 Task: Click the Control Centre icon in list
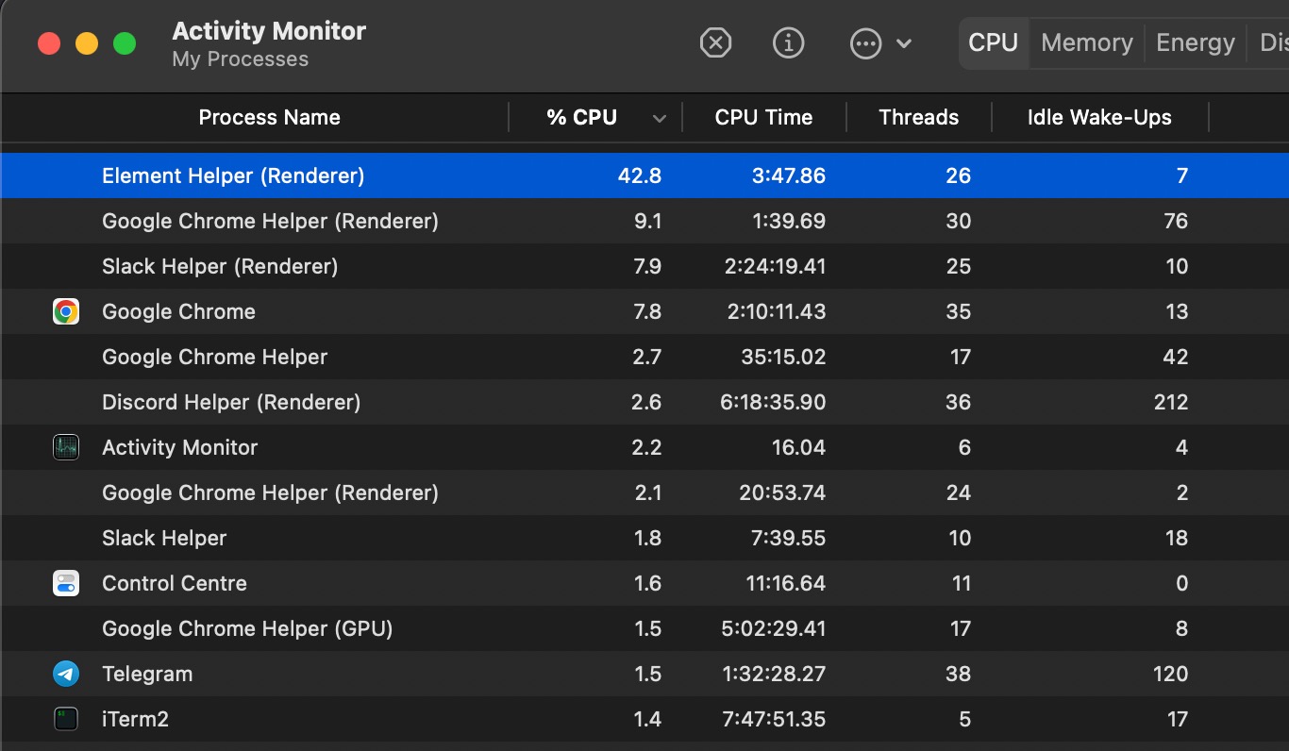(66, 583)
